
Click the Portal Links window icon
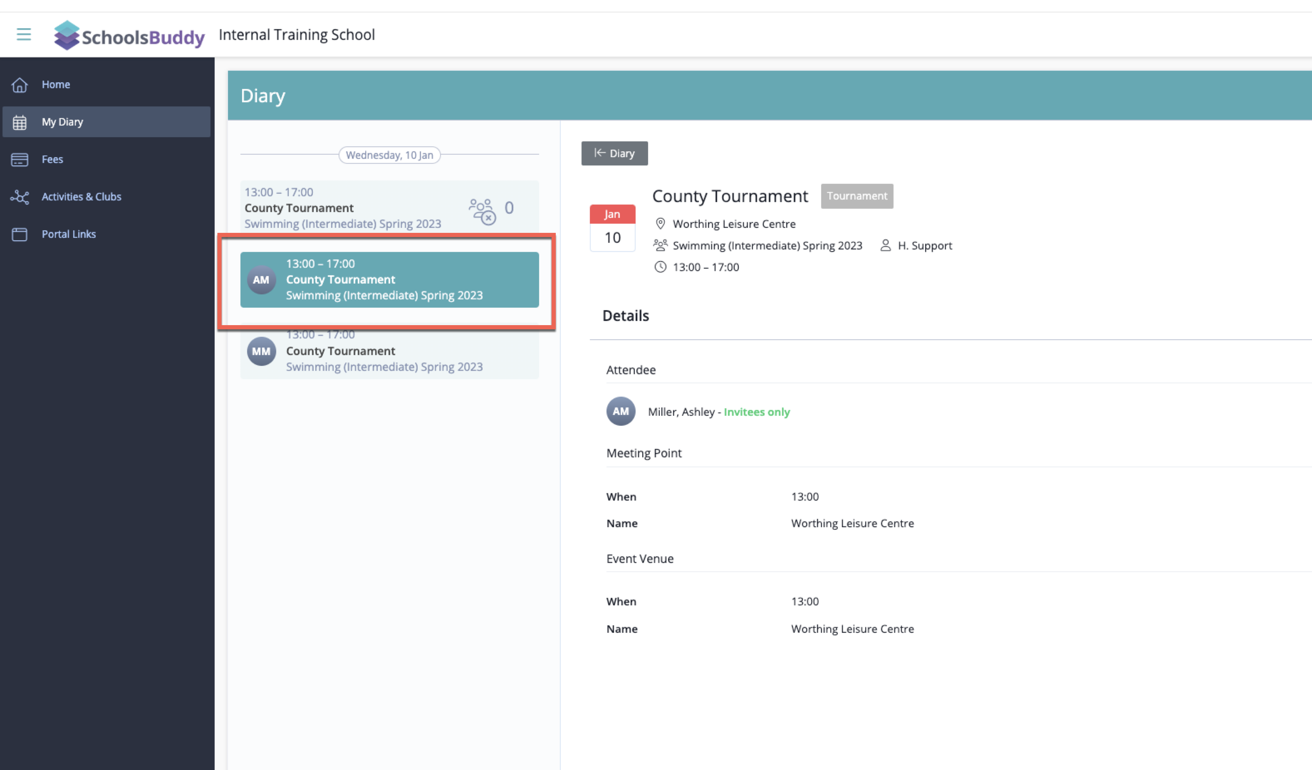click(x=20, y=234)
